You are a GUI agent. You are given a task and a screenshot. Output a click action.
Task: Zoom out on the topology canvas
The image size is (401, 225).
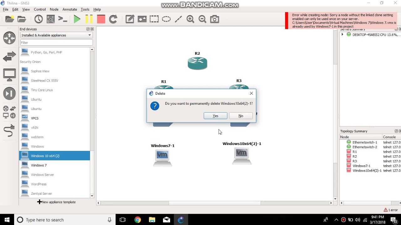[x=202, y=19]
